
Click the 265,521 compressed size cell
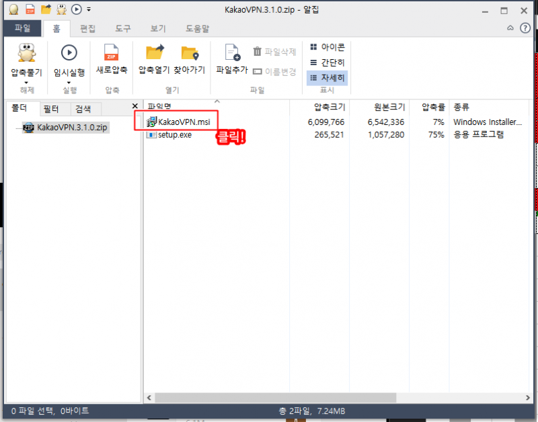click(x=329, y=134)
